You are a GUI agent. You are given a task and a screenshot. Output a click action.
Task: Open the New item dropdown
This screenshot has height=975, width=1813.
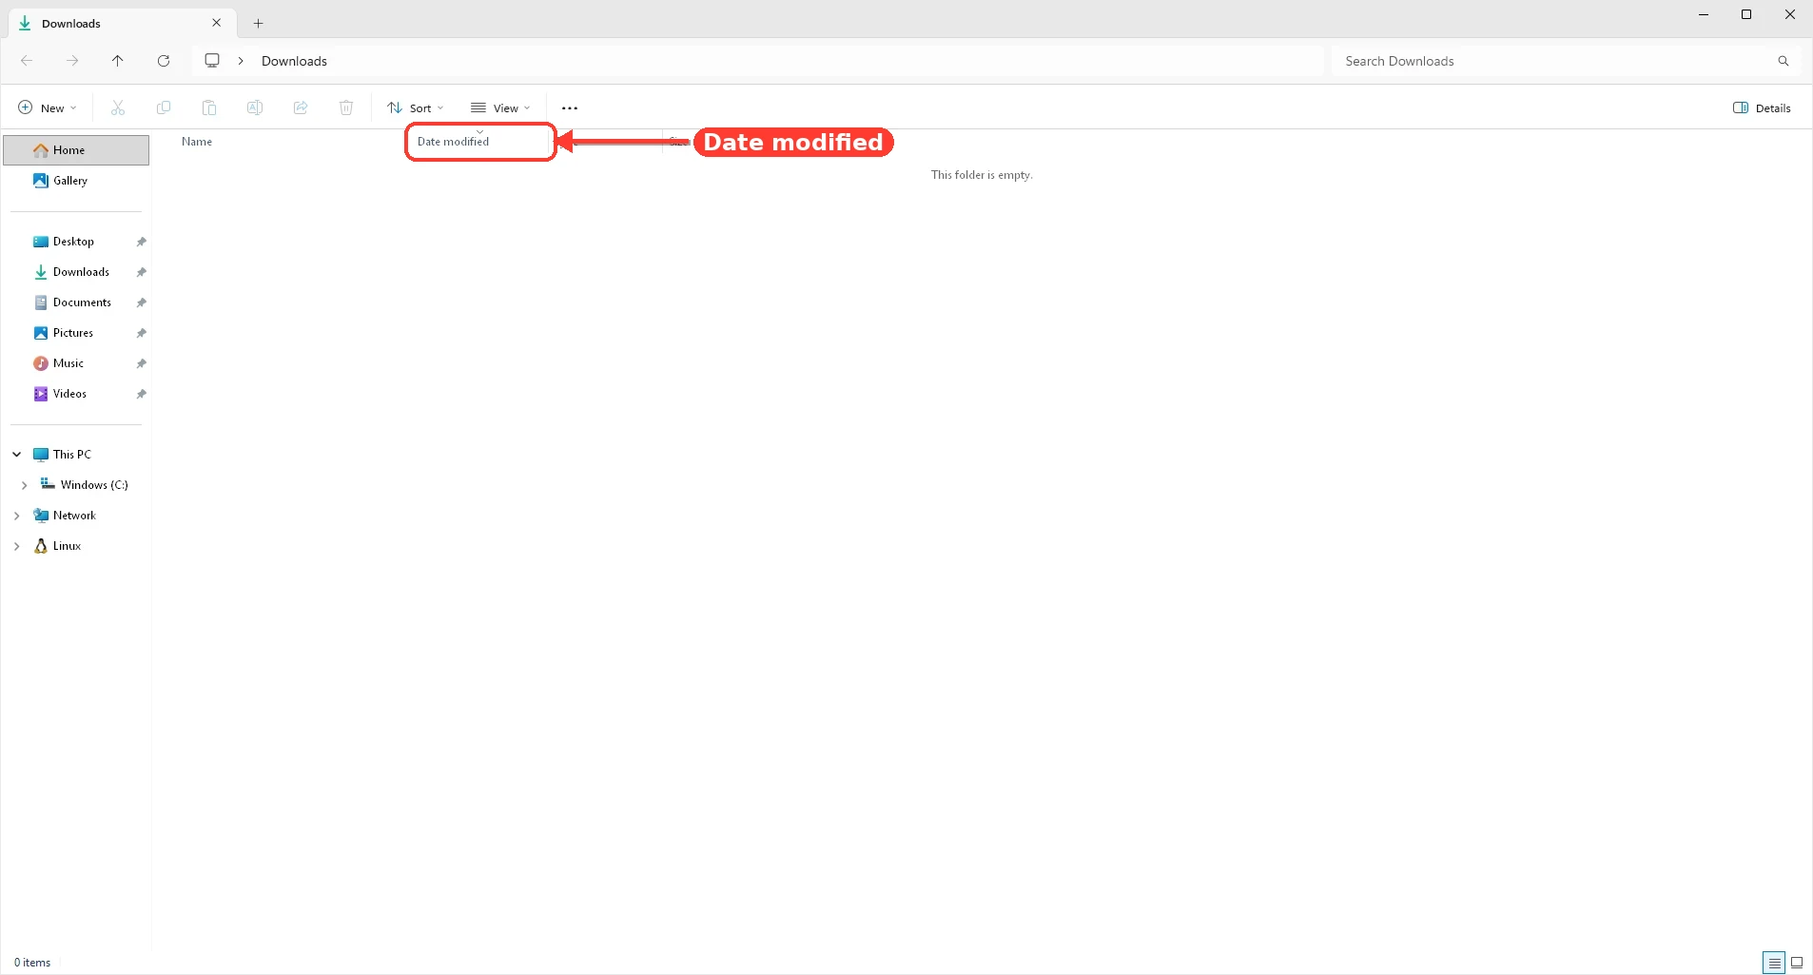pyautogui.click(x=48, y=107)
